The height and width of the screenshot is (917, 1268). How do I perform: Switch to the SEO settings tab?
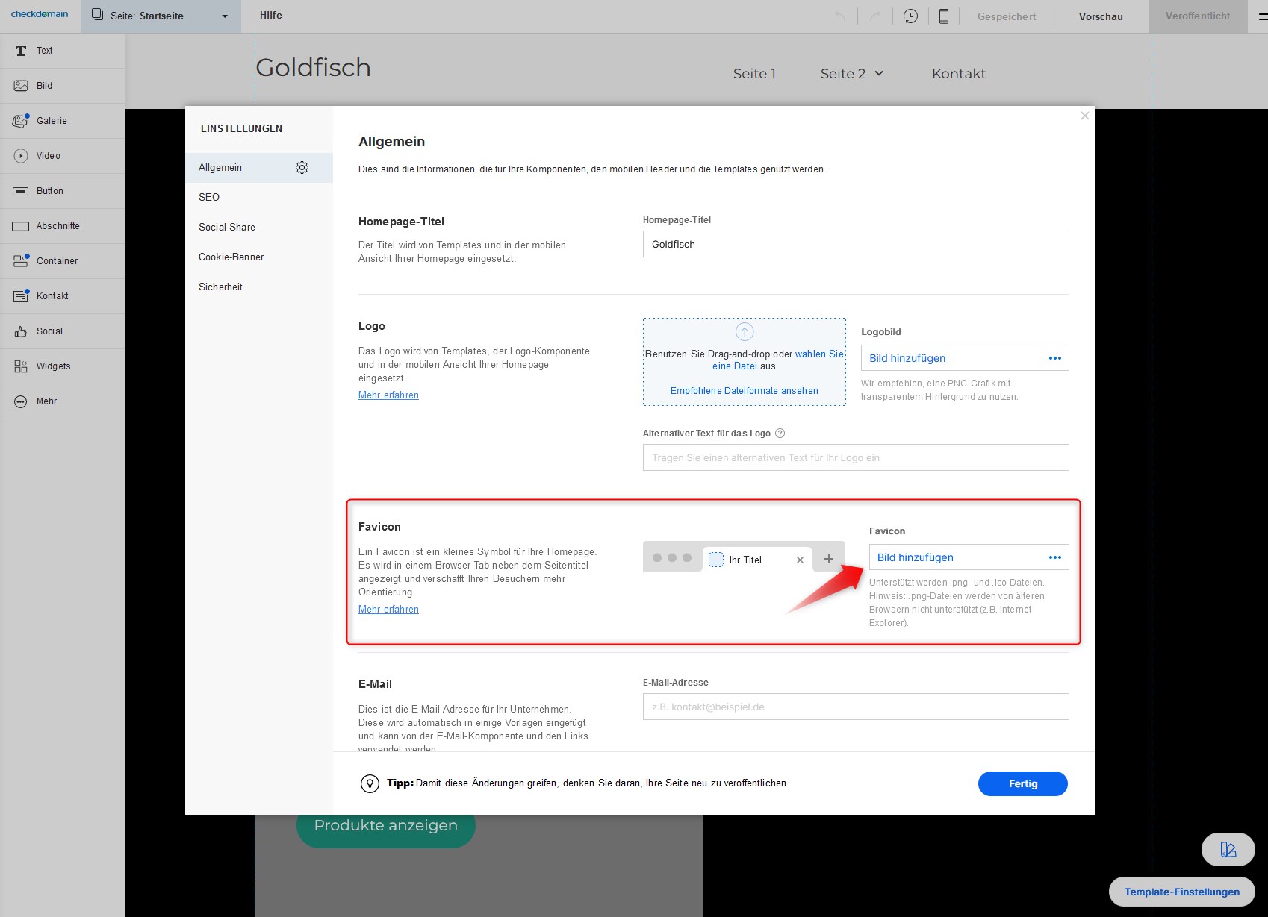209,198
